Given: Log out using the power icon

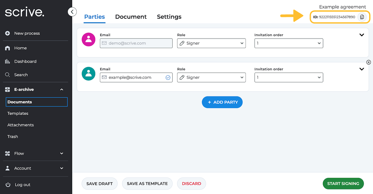Looking at the screenshot, I should 8,185.
